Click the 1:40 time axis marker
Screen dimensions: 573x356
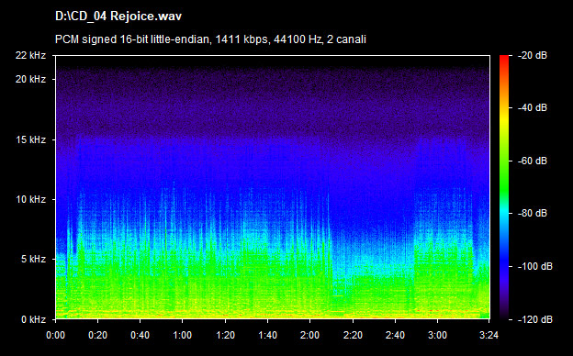click(267, 335)
